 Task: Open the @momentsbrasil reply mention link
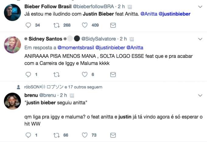click(x=75, y=48)
